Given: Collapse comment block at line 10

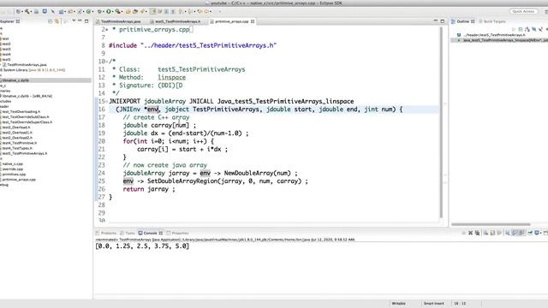Looking at the screenshot, I should (106, 62).
